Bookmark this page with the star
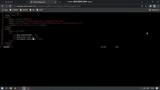 (x=146, y=6)
